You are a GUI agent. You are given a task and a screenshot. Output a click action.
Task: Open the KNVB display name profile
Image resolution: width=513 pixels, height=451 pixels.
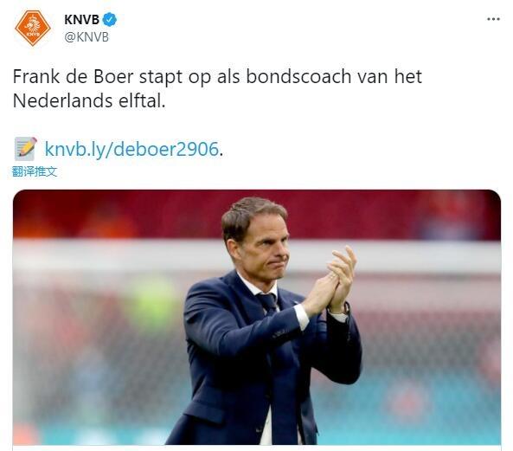pyautogui.click(x=82, y=20)
